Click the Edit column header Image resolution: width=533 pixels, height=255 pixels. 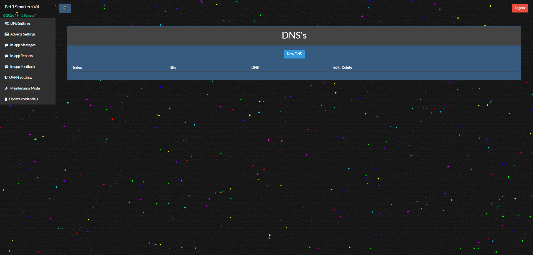pyautogui.click(x=336, y=68)
